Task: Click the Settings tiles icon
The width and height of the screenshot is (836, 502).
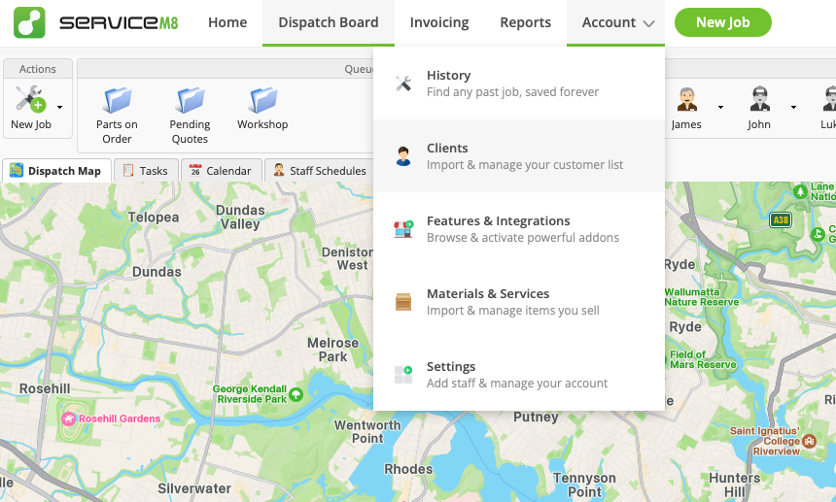Action: (x=403, y=375)
